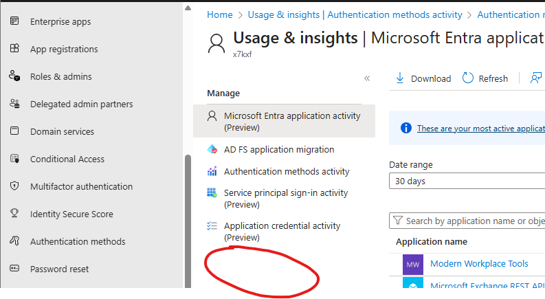Click the Home breadcrumb link
The height and width of the screenshot is (299, 545).
(220, 14)
